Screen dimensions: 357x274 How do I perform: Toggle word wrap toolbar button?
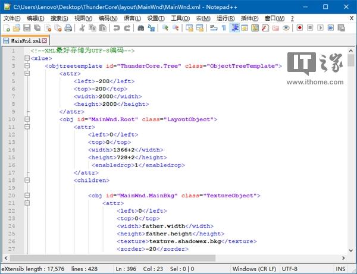point(213,28)
